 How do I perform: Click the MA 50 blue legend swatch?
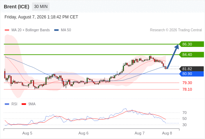pyautogui.click(x=56, y=30)
